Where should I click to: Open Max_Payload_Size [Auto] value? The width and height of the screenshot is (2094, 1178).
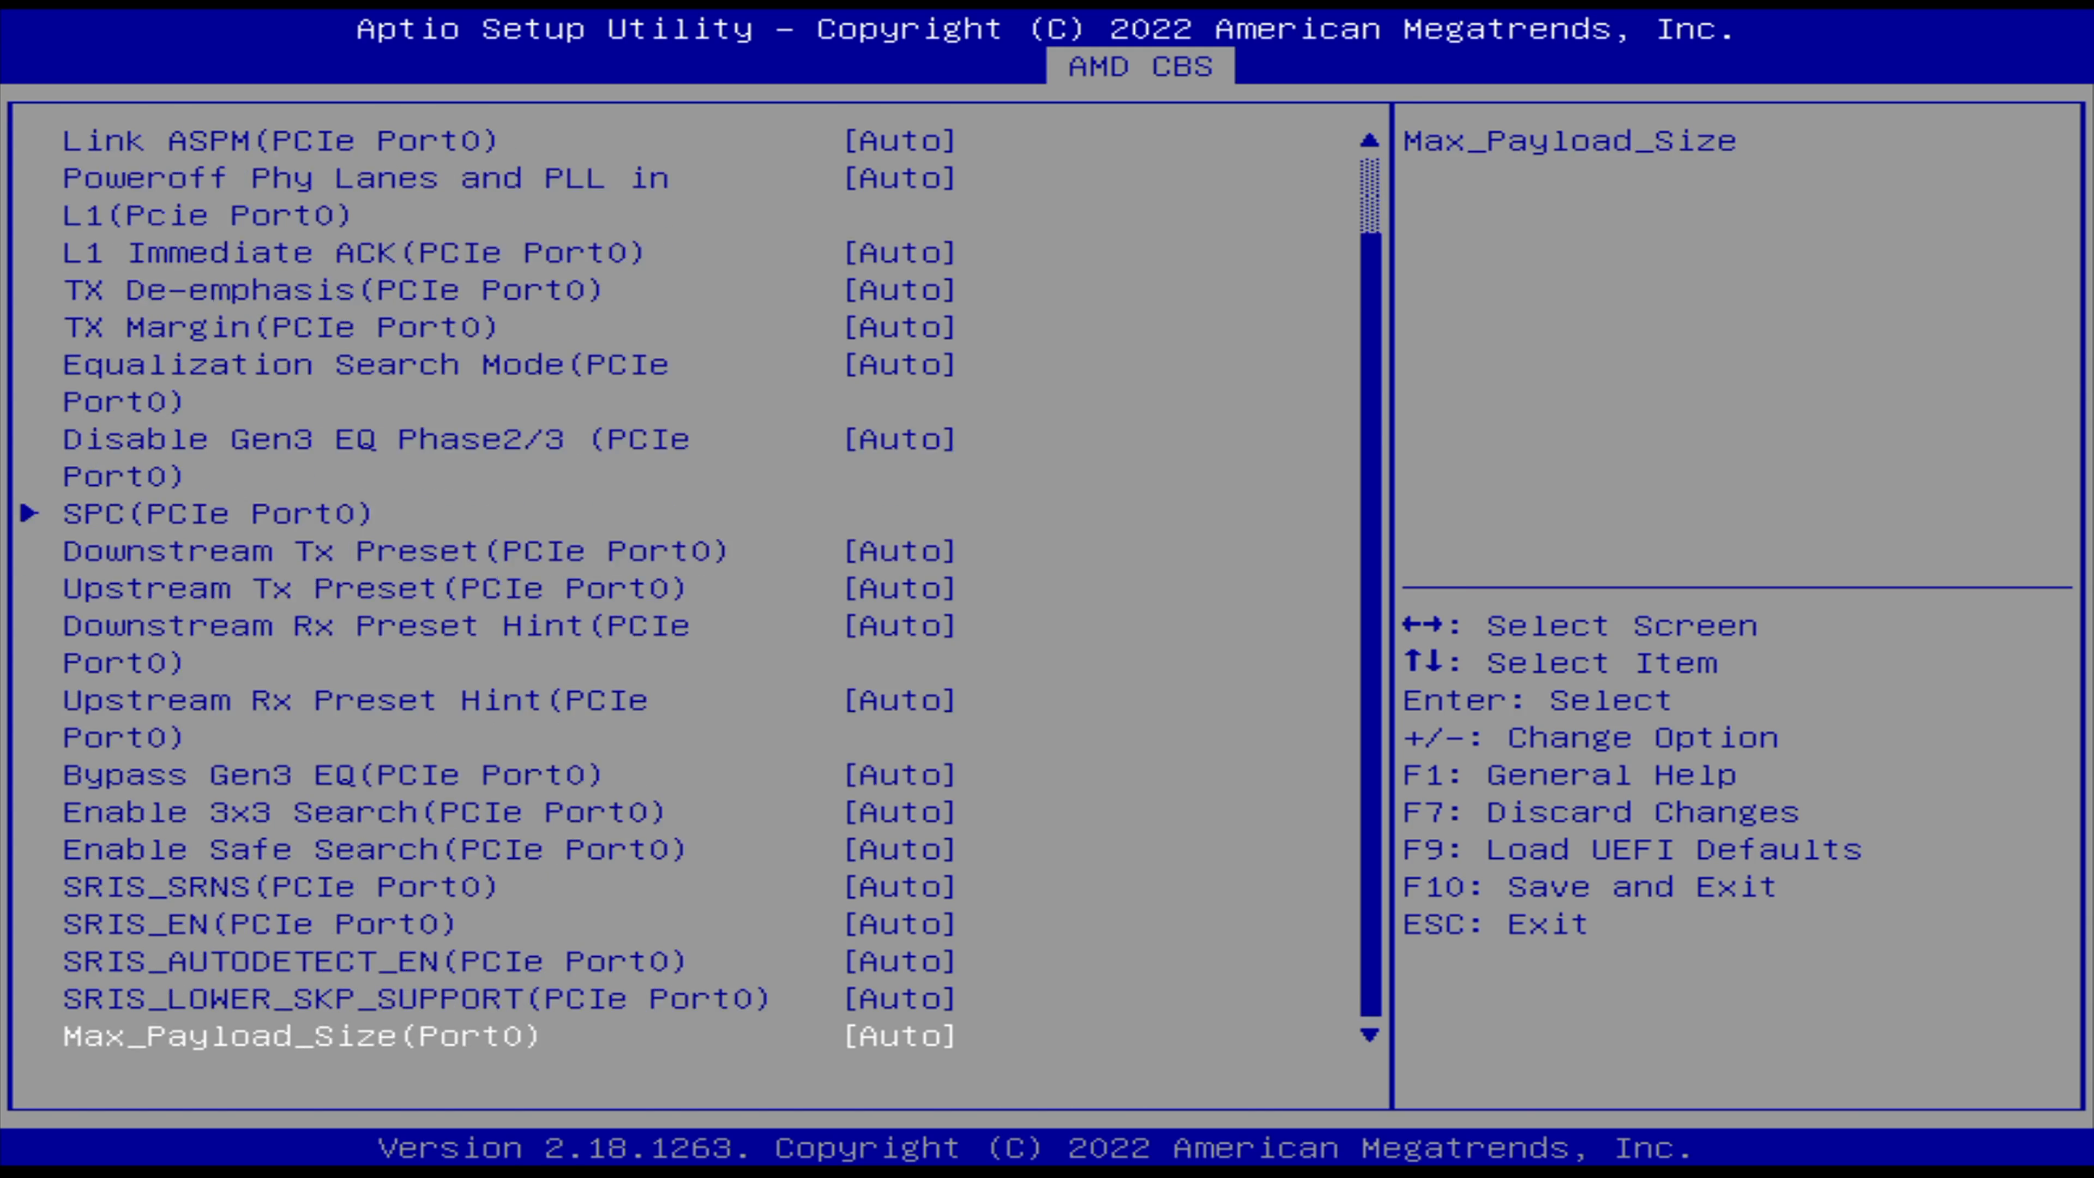pos(900,1037)
